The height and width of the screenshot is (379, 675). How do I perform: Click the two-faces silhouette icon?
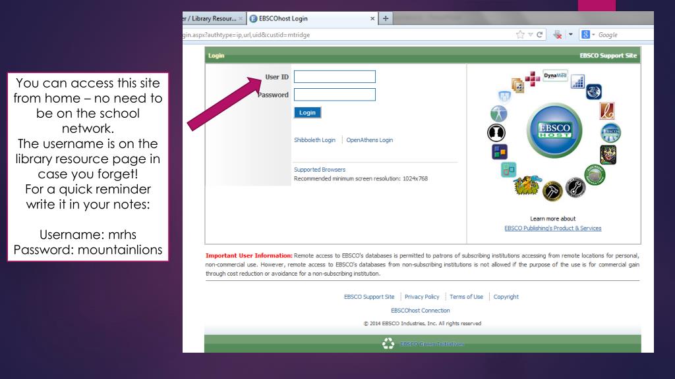click(x=496, y=133)
